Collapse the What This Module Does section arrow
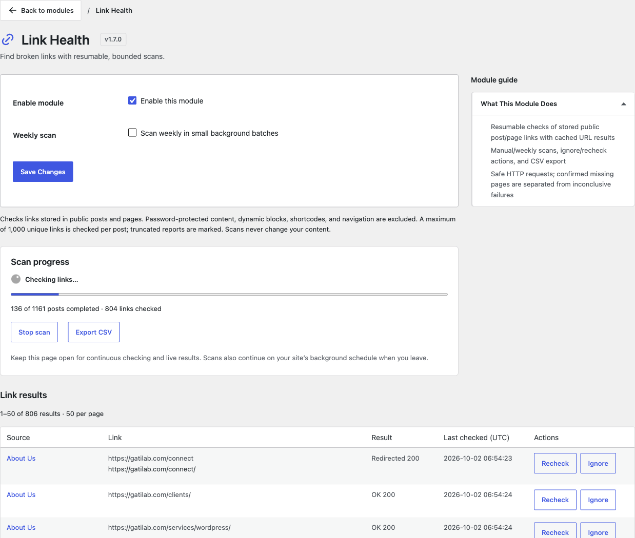 click(x=624, y=104)
